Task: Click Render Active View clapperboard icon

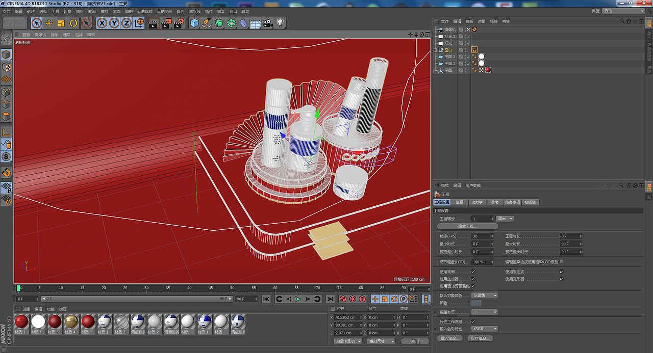Action: tap(154, 23)
